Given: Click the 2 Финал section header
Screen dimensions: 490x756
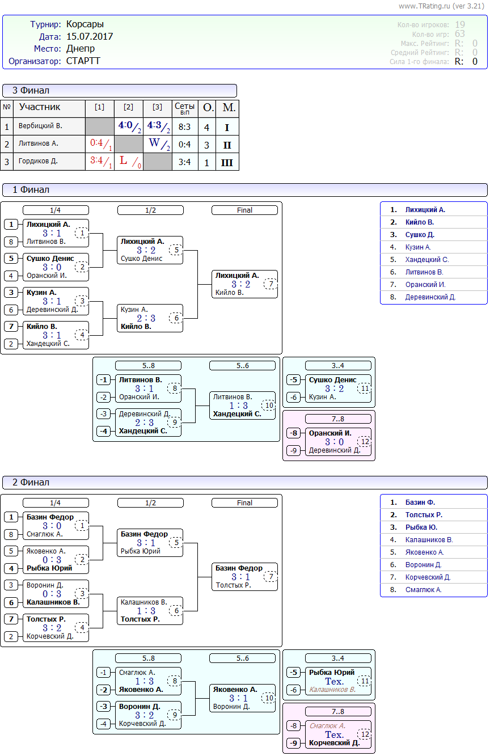Looking at the screenshot, I should pos(244,483).
